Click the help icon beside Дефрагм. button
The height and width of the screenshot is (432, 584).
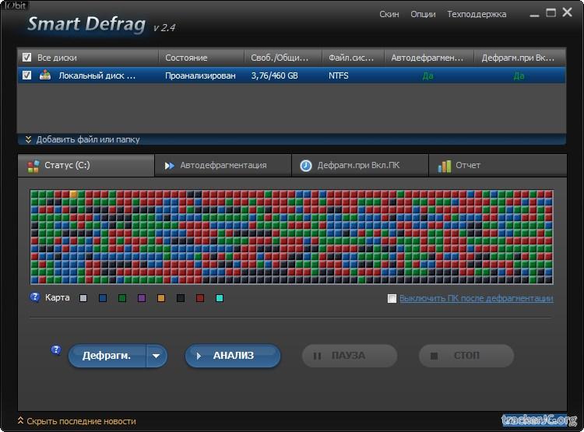coord(56,350)
